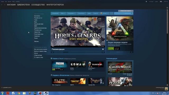Click the plus icon next to Добавить игру

point(2,88)
